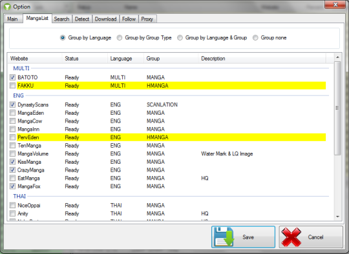
Task: Uncheck the MangaFox checkbox
Action: click(12, 186)
